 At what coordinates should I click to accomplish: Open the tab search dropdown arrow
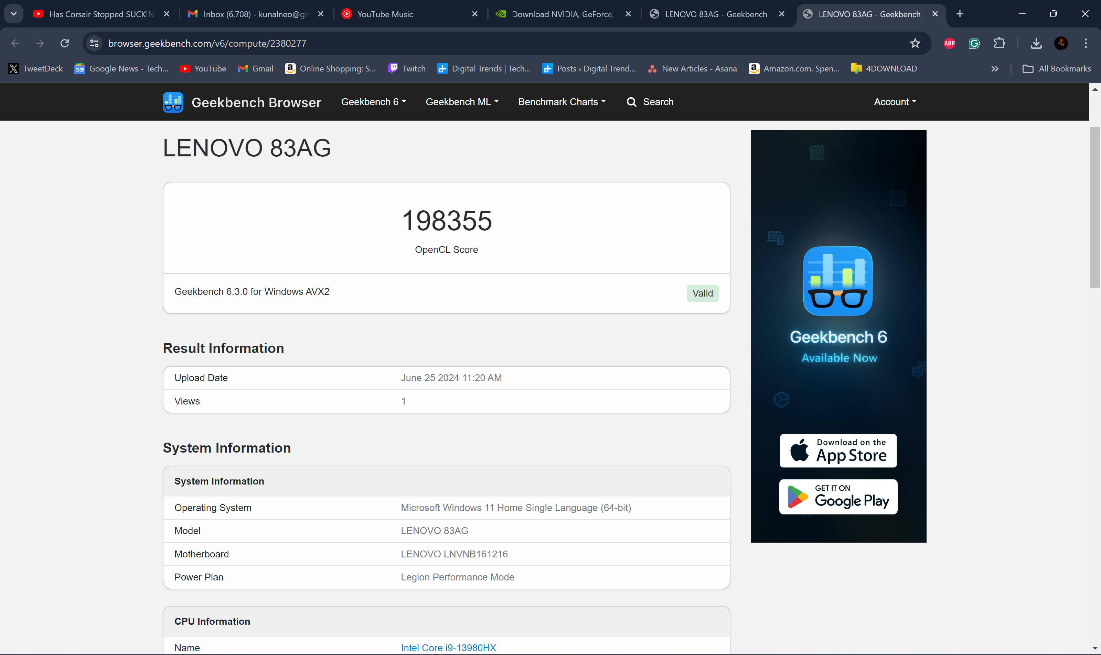[x=14, y=14]
